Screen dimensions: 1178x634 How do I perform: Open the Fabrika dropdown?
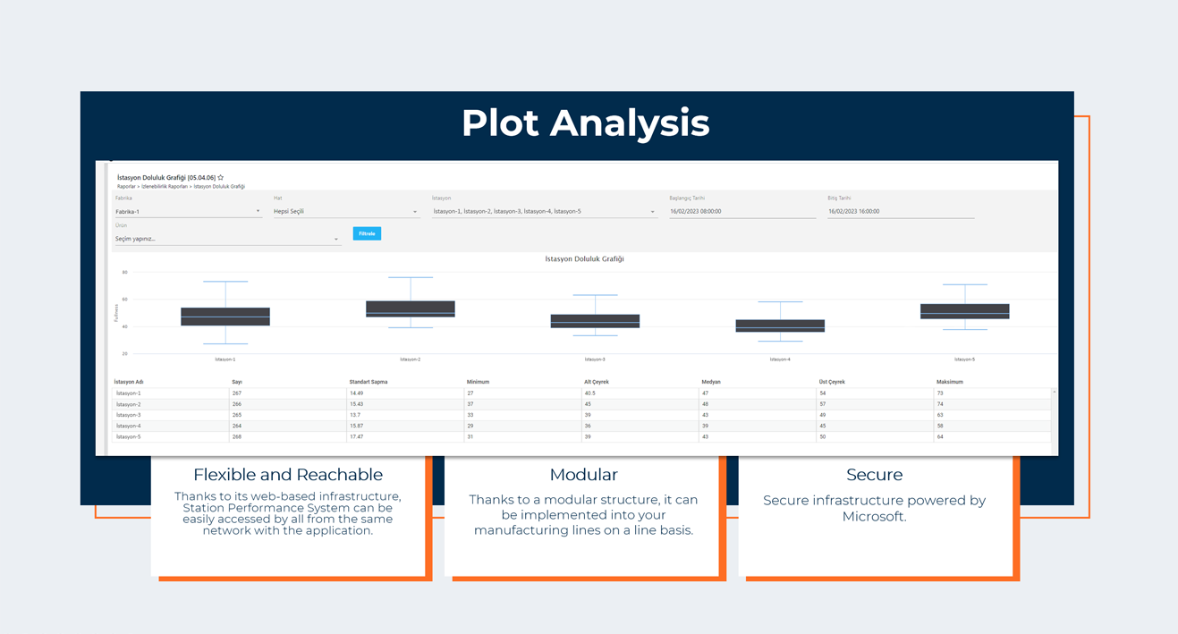tap(187, 212)
